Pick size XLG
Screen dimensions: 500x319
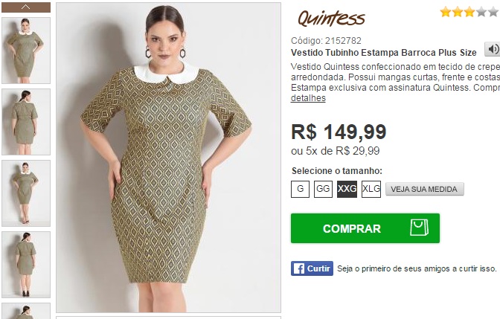tap(371, 189)
